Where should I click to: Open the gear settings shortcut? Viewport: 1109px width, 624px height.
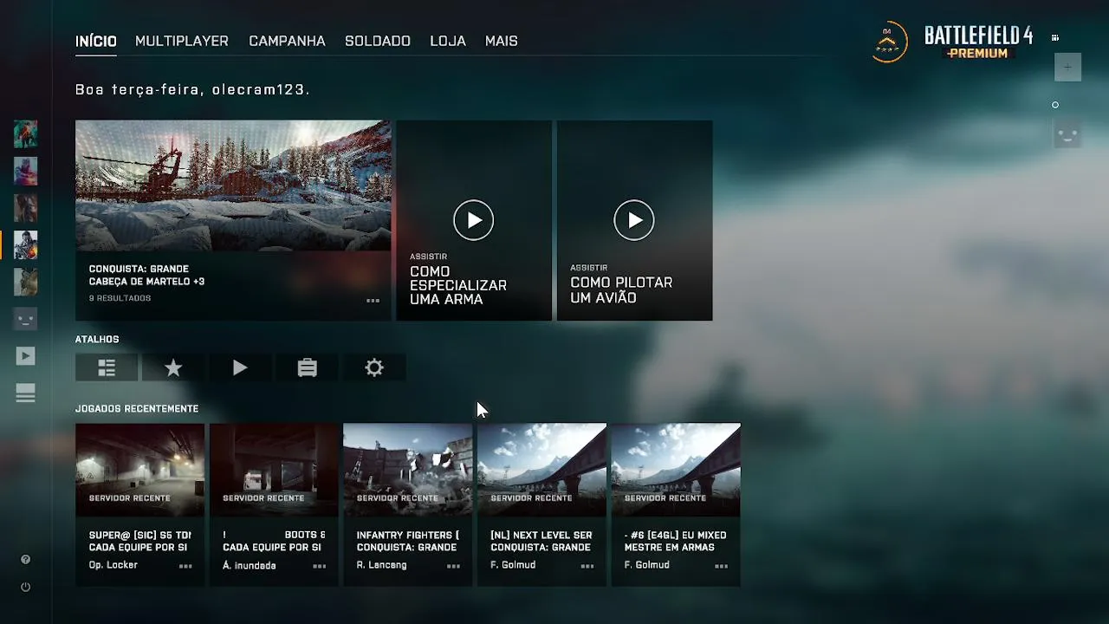[374, 368]
